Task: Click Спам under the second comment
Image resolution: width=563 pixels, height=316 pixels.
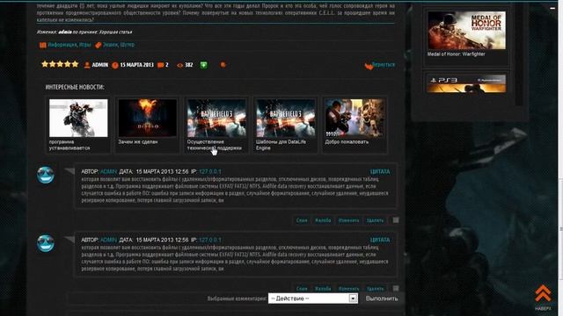Action: (x=302, y=289)
